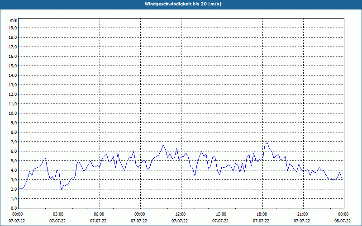The image size is (362, 226).
Task: Click the "11,0" y-axis label
Action: click(x=13, y=104)
